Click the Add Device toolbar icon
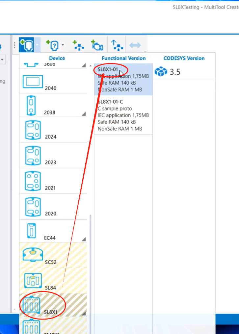This screenshot has height=334, width=239. (26, 45)
